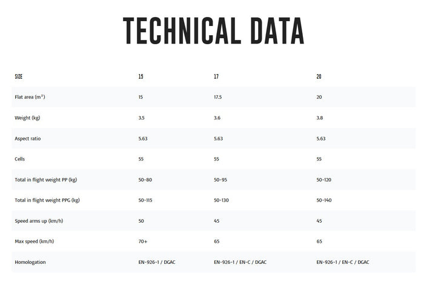
Task: Click the 3.8 weight value
Action: pos(319,118)
